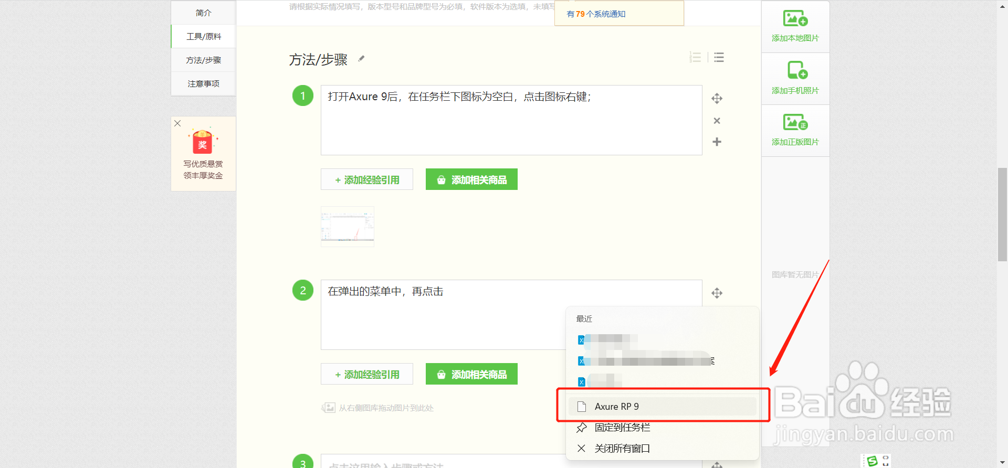This screenshot has height=468, width=1008.
Task: Choose 关闭所有窗口 in the menu
Action: pyautogui.click(x=662, y=449)
